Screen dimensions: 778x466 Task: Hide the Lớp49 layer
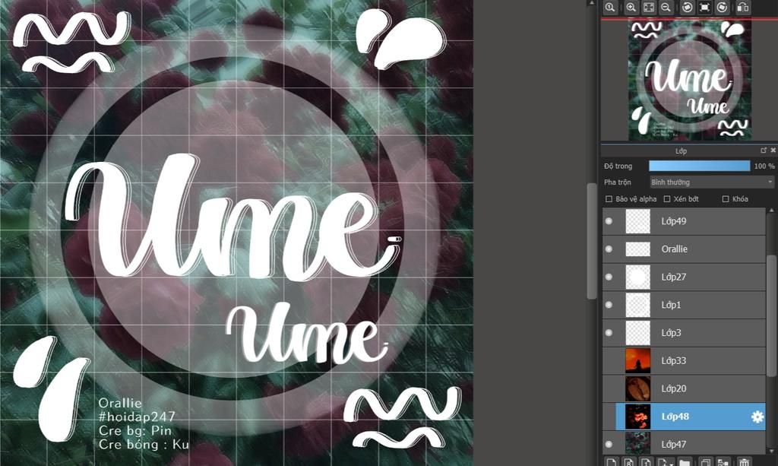click(x=609, y=221)
